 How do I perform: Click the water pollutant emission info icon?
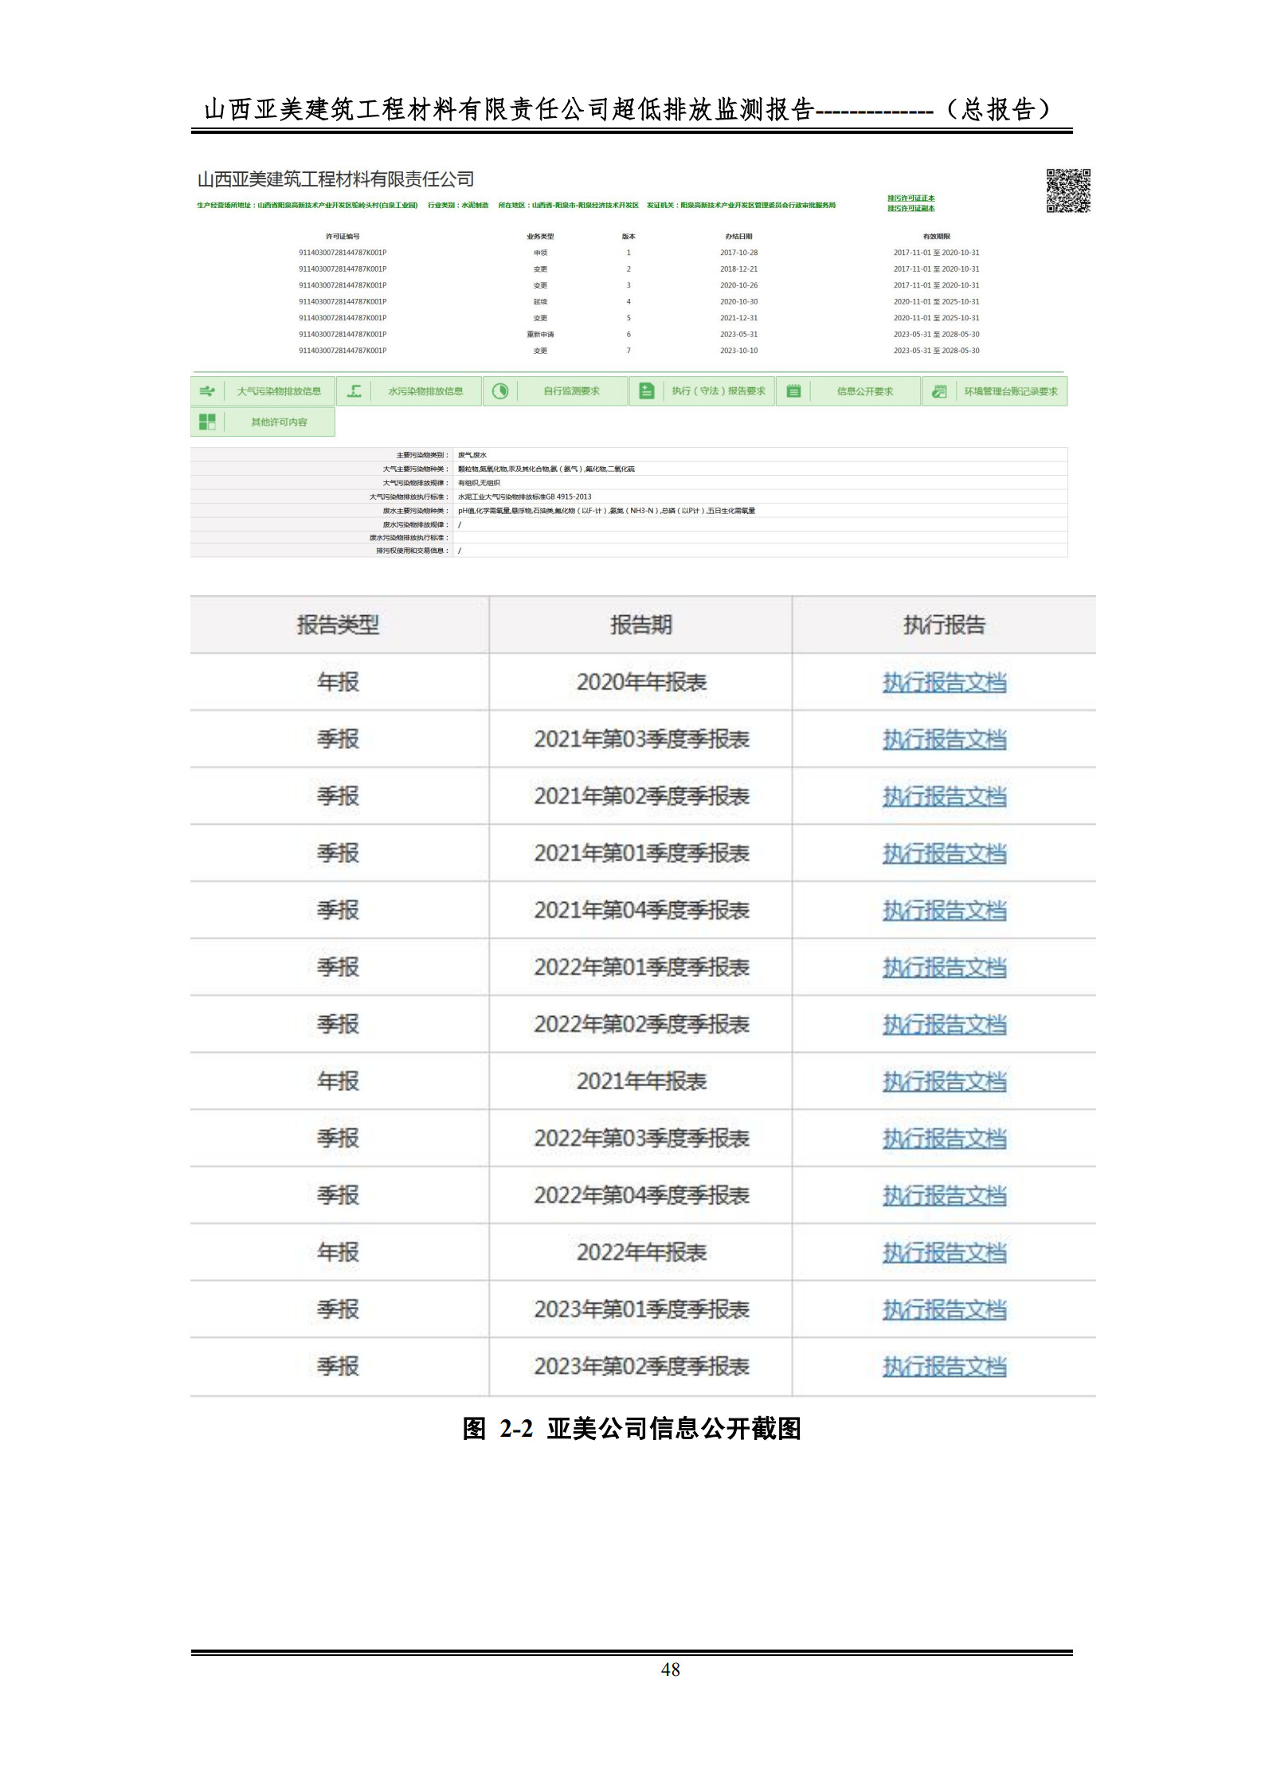click(x=354, y=391)
